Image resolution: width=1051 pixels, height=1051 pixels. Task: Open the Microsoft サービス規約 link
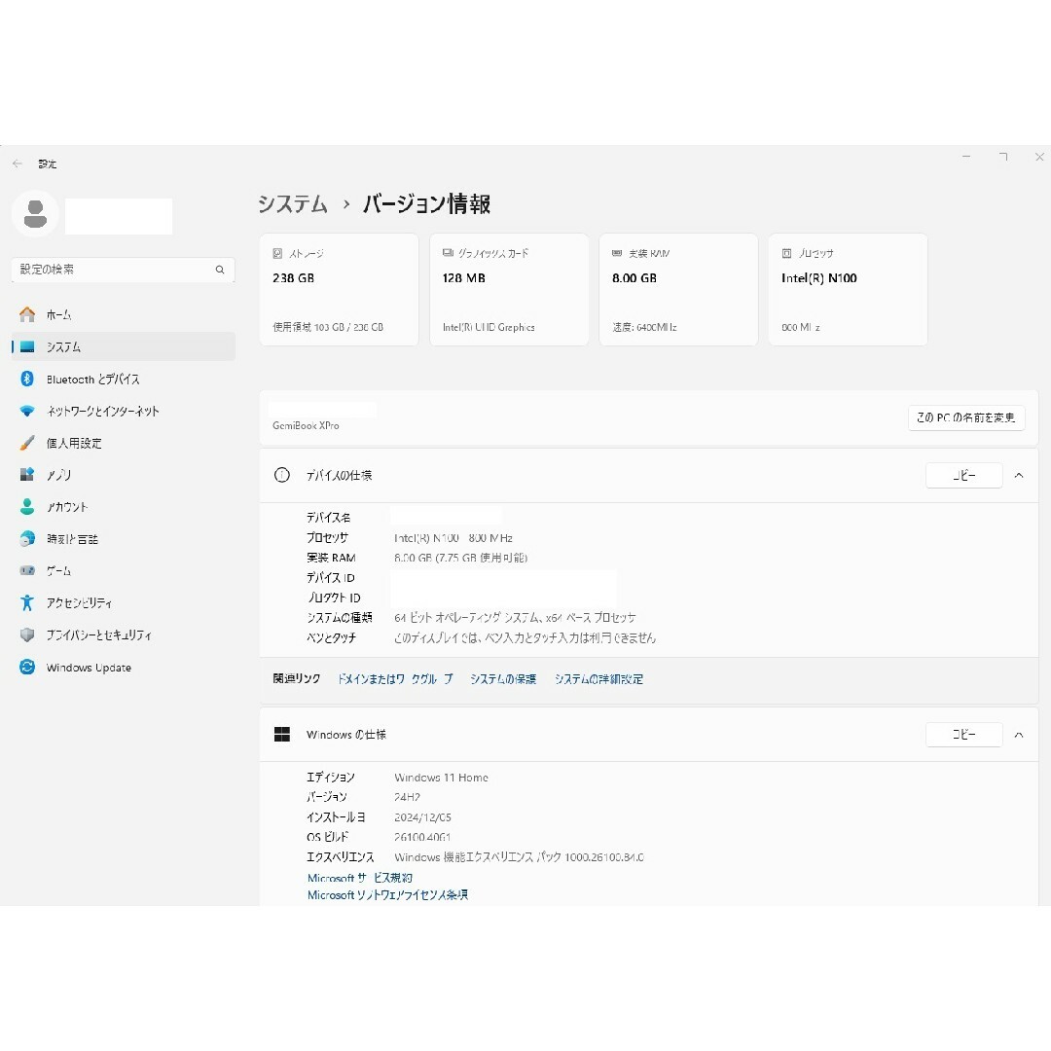coord(360,878)
